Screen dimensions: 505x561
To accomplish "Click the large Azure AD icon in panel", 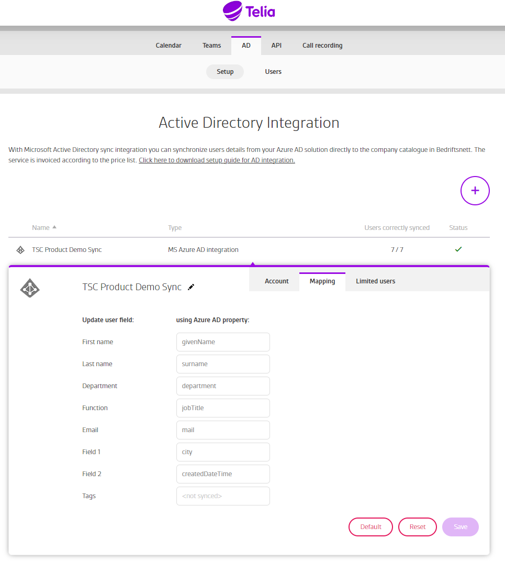I will [x=30, y=288].
